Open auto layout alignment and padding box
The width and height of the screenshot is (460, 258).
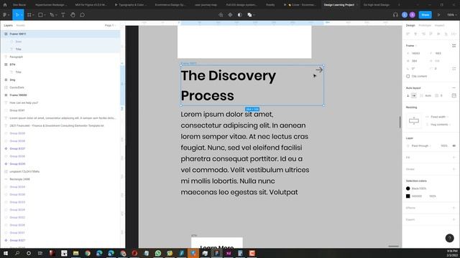(454, 95)
